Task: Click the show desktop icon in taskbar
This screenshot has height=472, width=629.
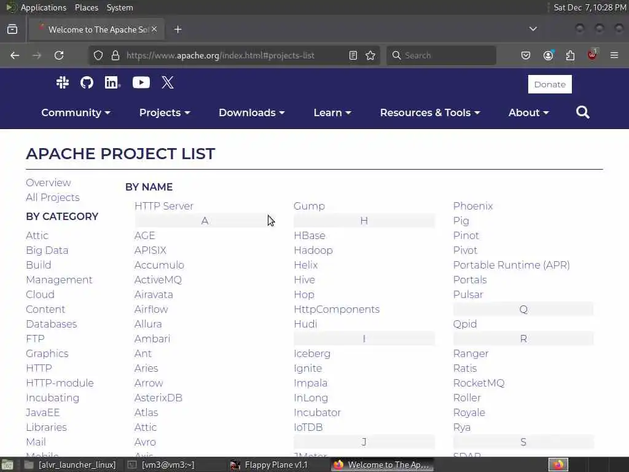Action: click(7, 465)
